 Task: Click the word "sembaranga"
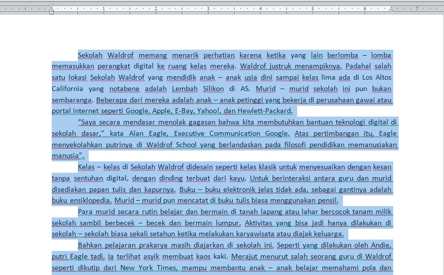point(71,100)
